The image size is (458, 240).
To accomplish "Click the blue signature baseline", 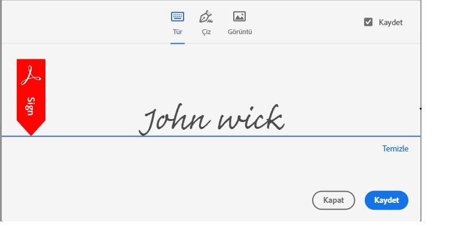I will 211,136.
